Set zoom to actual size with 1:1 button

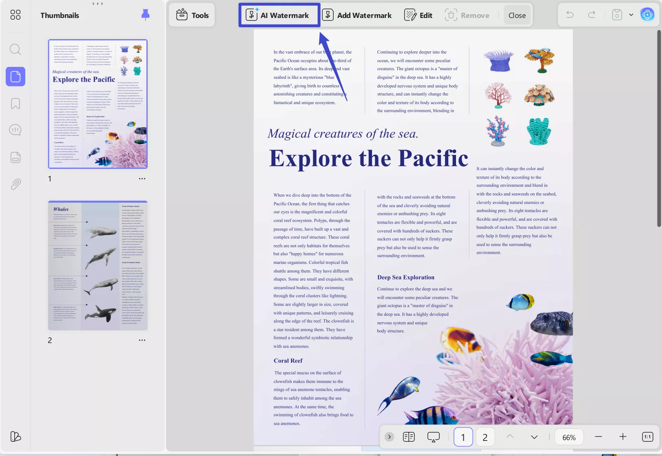648,436
